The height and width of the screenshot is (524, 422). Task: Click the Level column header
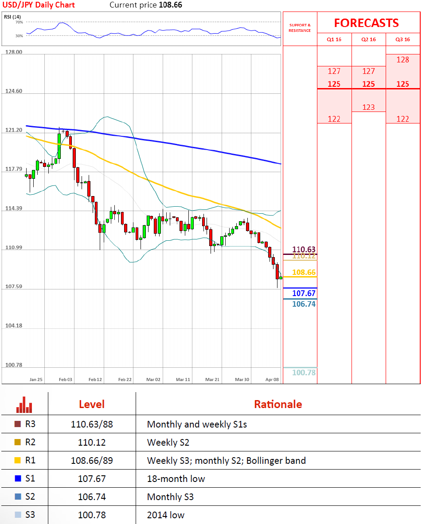point(92,405)
